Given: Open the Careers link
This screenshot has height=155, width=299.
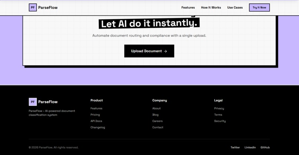Looking at the screenshot, I should point(158,121).
